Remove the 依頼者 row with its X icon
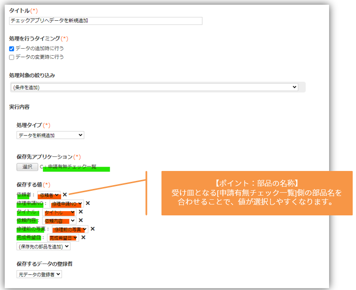The image size is (356, 290). [x=65, y=194]
